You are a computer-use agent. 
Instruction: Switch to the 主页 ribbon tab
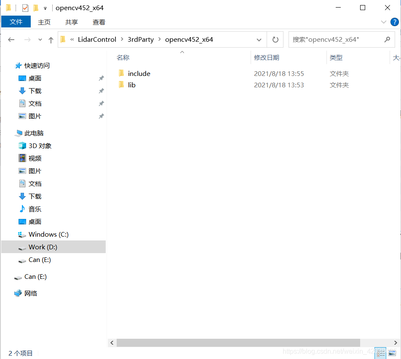[44, 22]
